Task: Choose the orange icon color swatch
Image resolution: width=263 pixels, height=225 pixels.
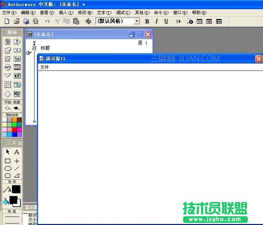Action: [14, 120]
